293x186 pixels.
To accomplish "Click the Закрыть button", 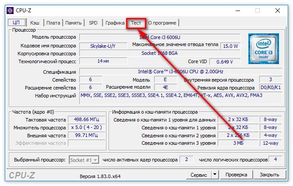I will tap(269, 175).
